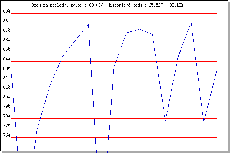This screenshot has width=230, height=153.
Task: Click the 83% y-axis label
Action: 7,68
